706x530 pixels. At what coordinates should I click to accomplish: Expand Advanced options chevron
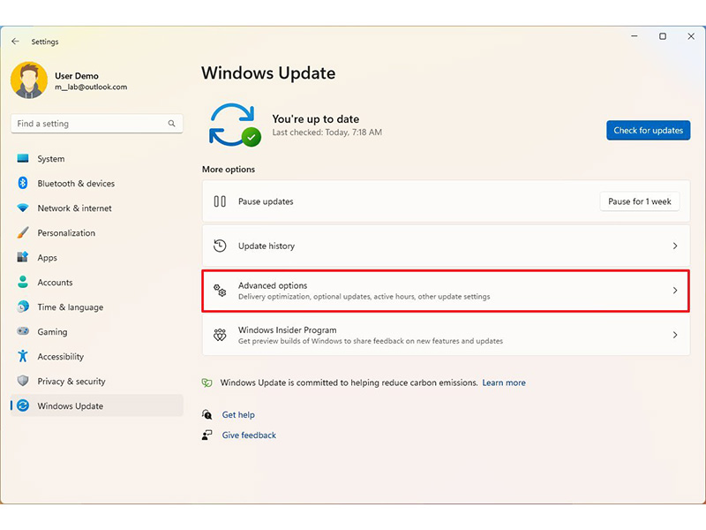(x=675, y=291)
